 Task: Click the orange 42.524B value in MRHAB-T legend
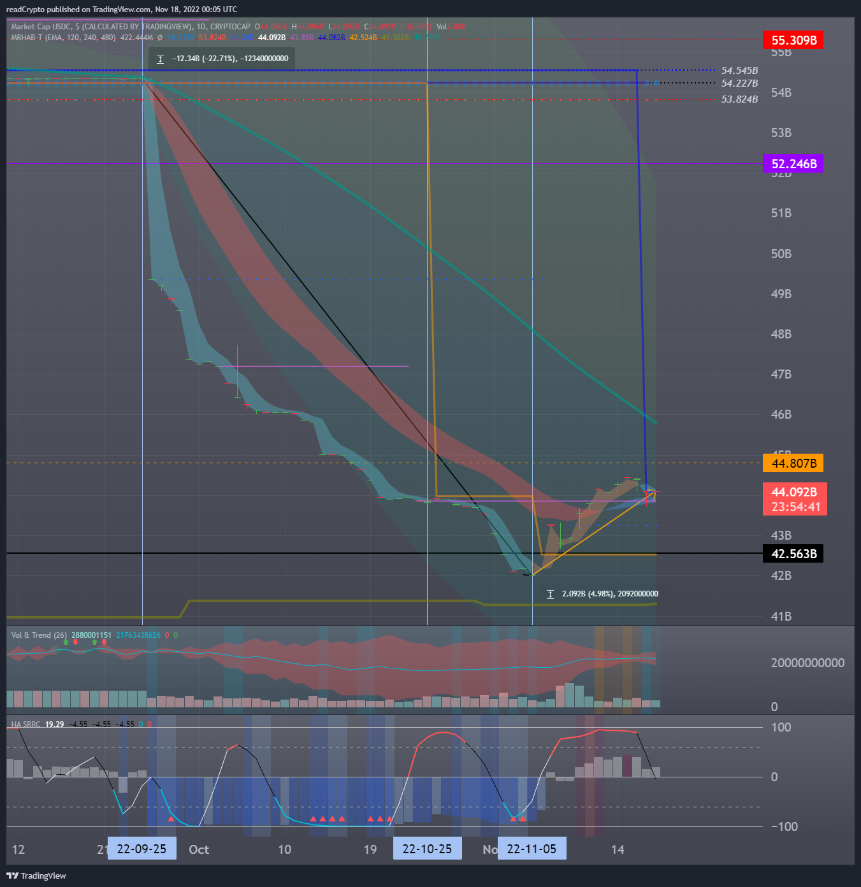363,38
